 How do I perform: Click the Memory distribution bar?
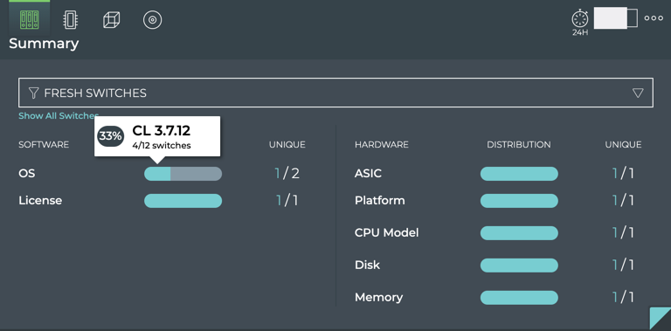pos(519,298)
